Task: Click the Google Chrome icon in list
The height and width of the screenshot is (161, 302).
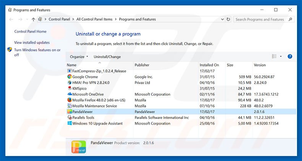Action: (x=70, y=76)
